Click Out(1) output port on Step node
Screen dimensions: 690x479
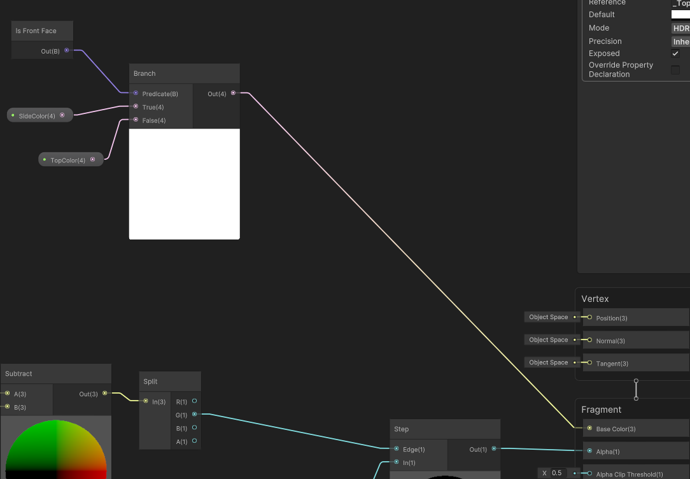pos(494,448)
